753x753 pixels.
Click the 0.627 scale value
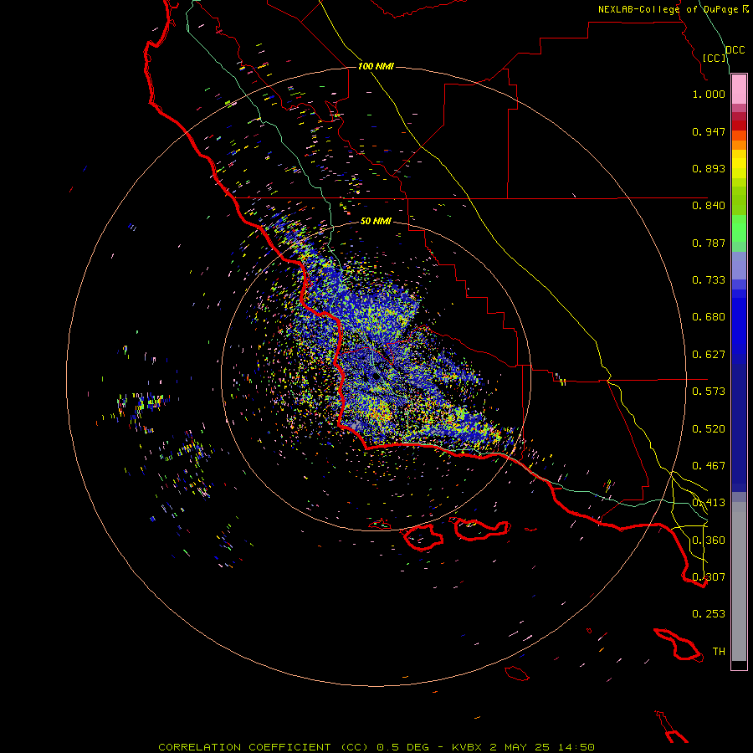tap(709, 355)
